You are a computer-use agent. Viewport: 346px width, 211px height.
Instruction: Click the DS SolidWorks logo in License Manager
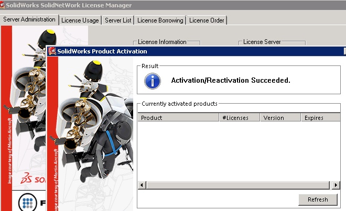click(33, 178)
